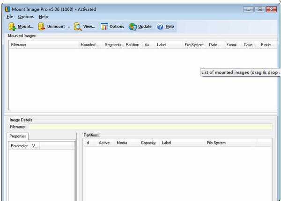Viewport: 281px width, 201px height.
Task: Click the Id column header in Partitions
Action: tap(89, 143)
